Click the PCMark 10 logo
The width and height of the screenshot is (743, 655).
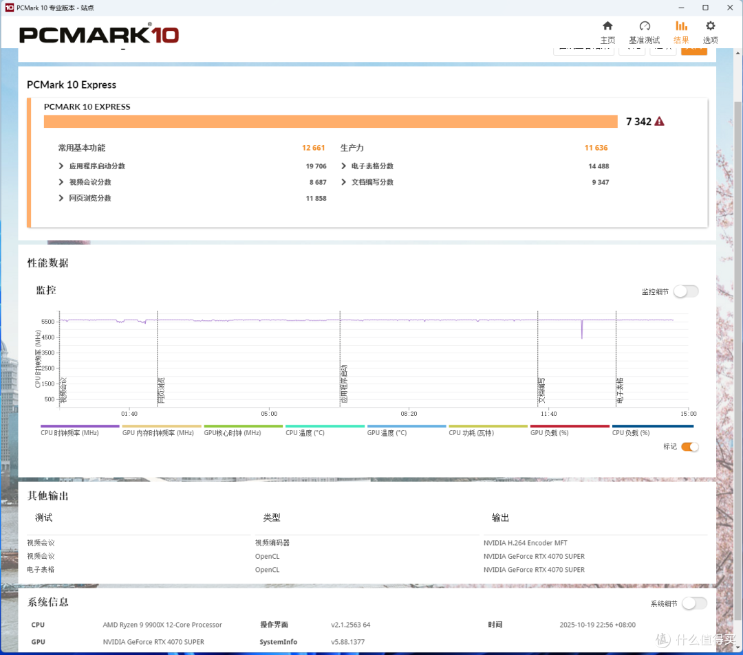(x=98, y=34)
